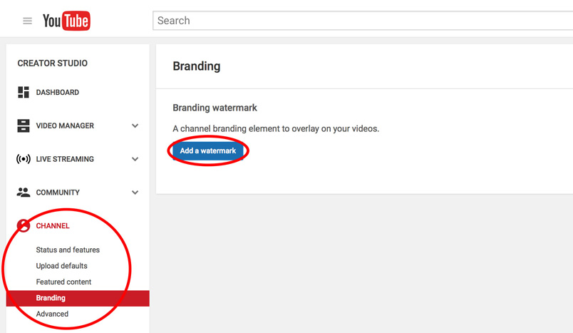Open Status and features page
The image size is (573, 333).
pyautogui.click(x=68, y=250)
